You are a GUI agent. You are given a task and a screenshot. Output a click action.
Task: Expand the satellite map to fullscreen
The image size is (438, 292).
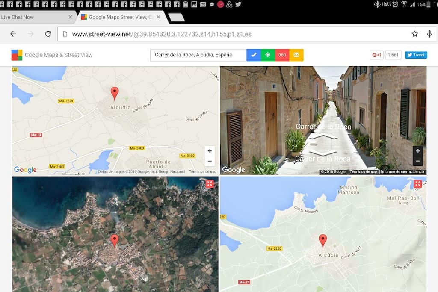pyautogui.click(x=210, y=184)
